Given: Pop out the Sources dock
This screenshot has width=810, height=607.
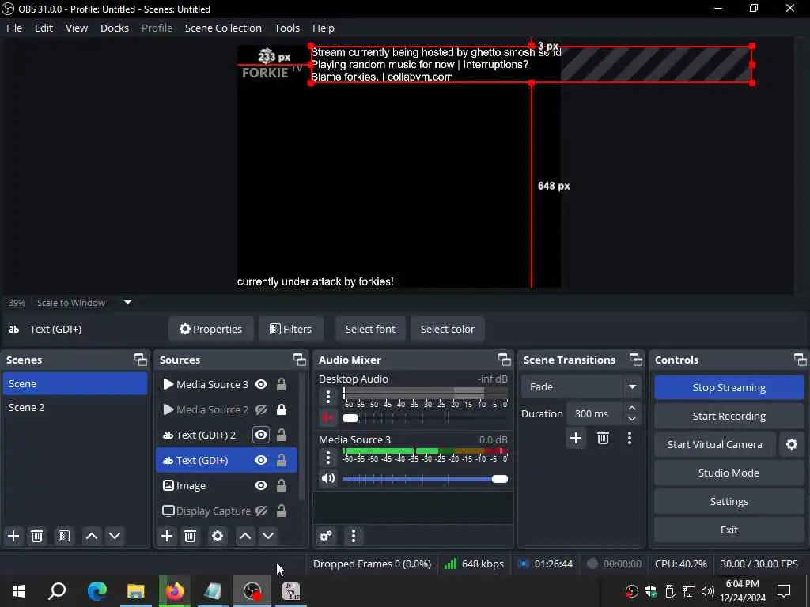Looking at the screenshot, I should [300, 360].
